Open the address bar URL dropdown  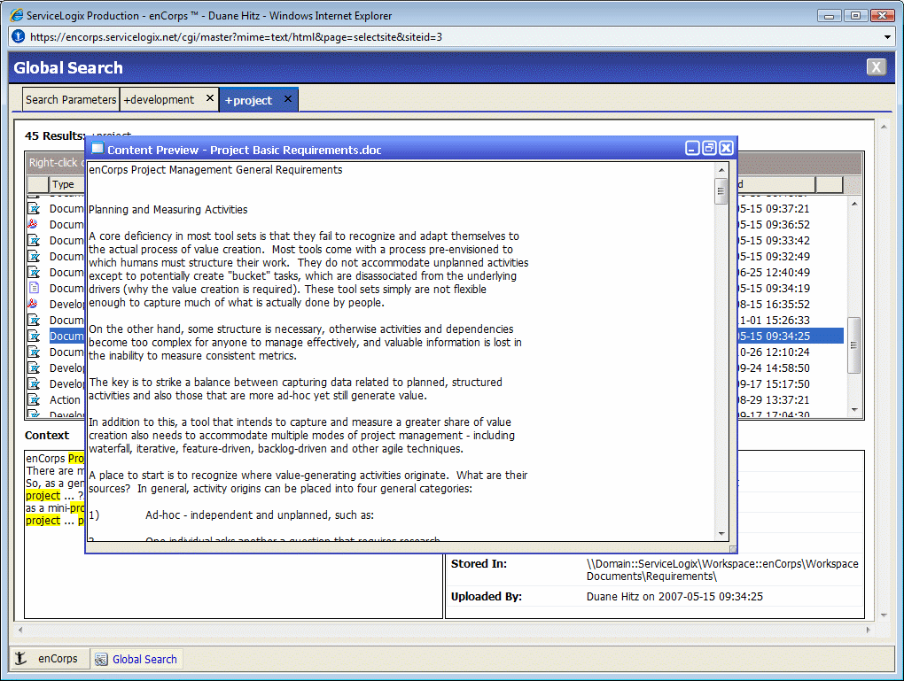[887, 37]
